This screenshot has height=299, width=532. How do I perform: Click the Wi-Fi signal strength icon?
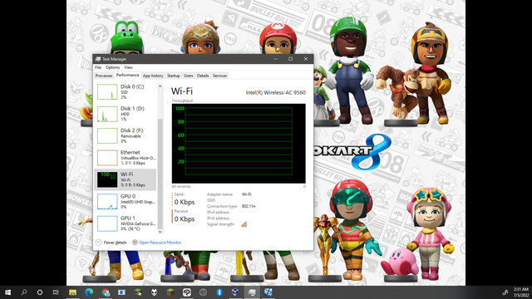(x=244, y=224)
